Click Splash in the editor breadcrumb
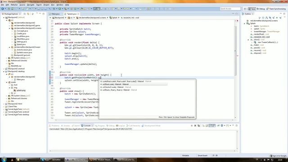 click(x=113, y=18)
